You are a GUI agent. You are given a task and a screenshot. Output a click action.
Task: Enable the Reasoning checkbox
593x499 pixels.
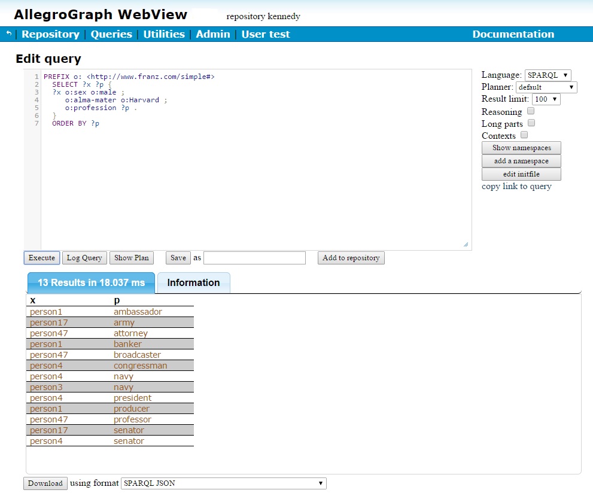[x=531, y=111]
